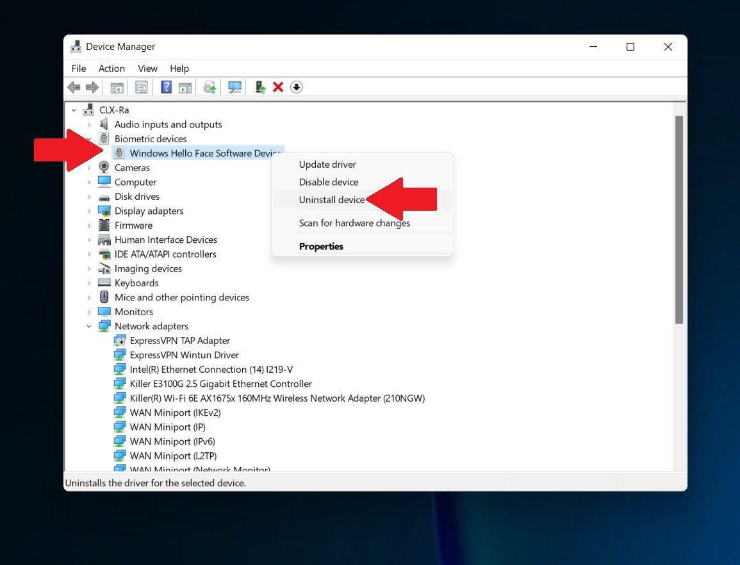This screenshot has width=740, height=565.
Task: Open the View menu
Action: click(x=147, y=68)
